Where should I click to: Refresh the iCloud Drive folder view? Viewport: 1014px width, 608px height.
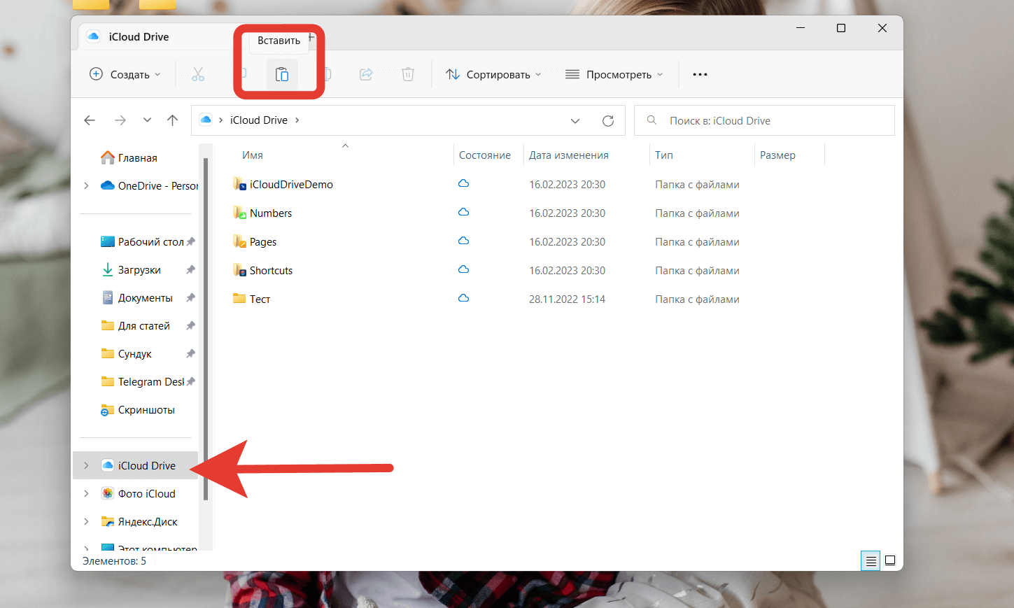[608, 120]
